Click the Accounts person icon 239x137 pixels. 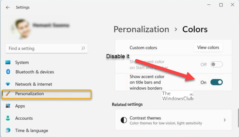pyautogui.click(x=8, y=118)
